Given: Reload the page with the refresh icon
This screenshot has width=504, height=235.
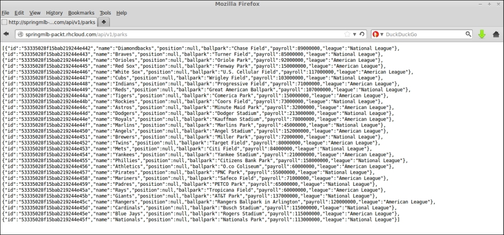Looking at the screenshot, I should (362, 34).
